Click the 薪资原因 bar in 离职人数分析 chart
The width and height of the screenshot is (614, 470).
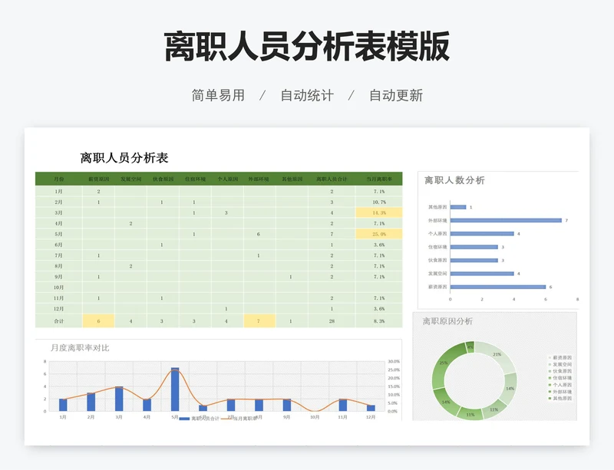(x=498, y=287)
